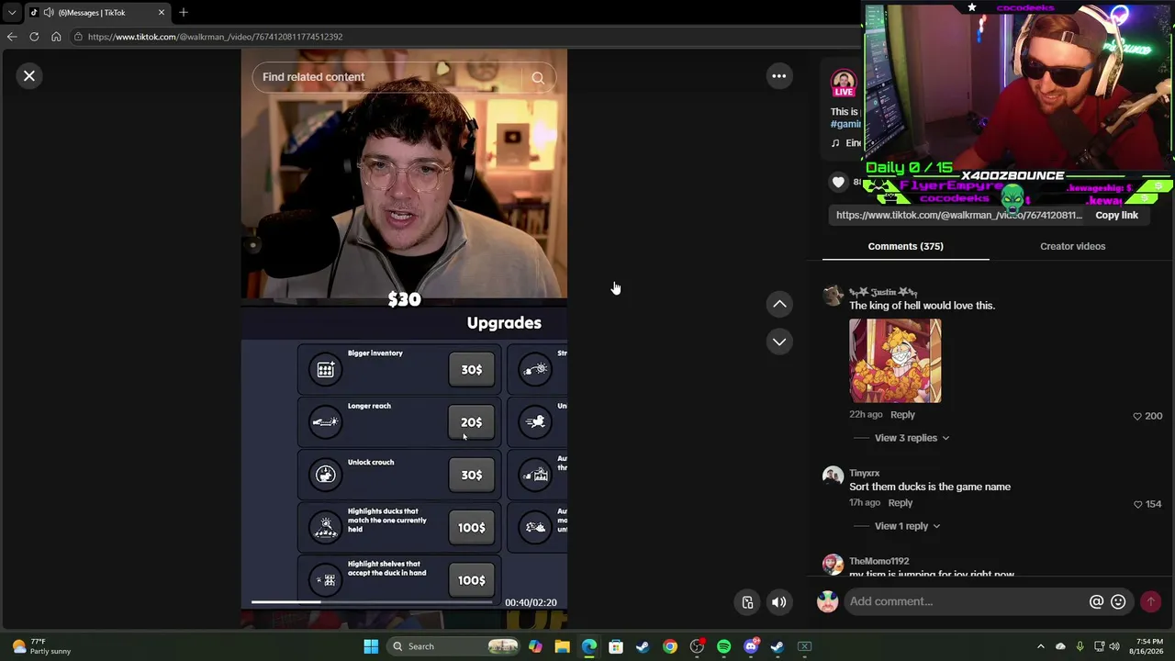Close the TikTok video viewer
Image resolution: width=1175 pixels, height=661 pixels.
click(29, 76)
